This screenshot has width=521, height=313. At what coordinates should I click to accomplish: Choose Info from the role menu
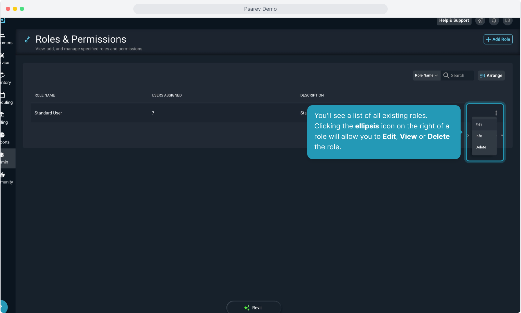(479, 136)
